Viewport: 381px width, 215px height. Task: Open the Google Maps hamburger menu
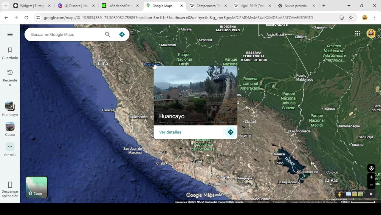click(x=10, y=34)
